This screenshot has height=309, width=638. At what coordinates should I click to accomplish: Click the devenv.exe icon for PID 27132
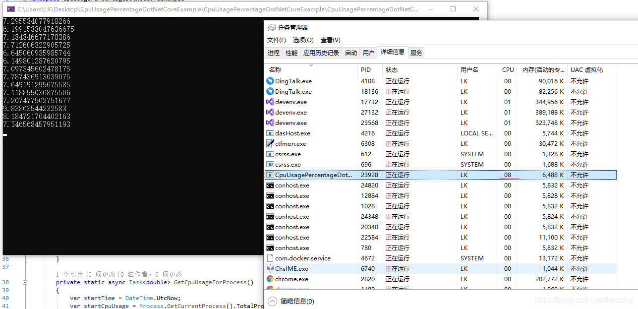click(x=270, y=112)
